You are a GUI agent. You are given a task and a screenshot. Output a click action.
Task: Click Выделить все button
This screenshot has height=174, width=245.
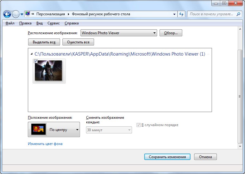tap(44, 42)
